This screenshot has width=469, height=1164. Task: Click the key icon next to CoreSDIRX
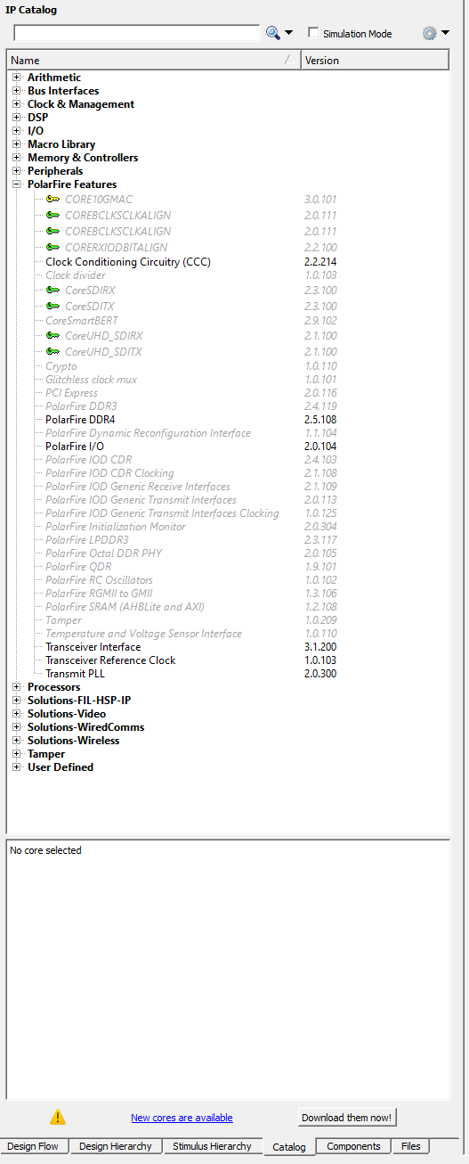53,291
